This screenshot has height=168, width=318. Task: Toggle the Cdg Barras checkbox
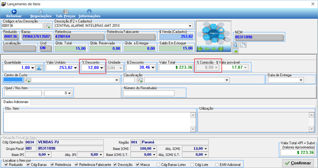(x=28, y=165)
